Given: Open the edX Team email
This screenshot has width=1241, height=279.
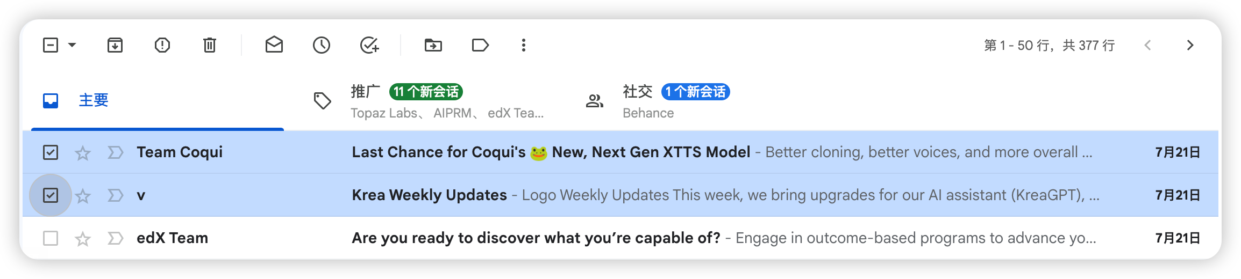Looking at the screenshot, I should tap(620, 238).
